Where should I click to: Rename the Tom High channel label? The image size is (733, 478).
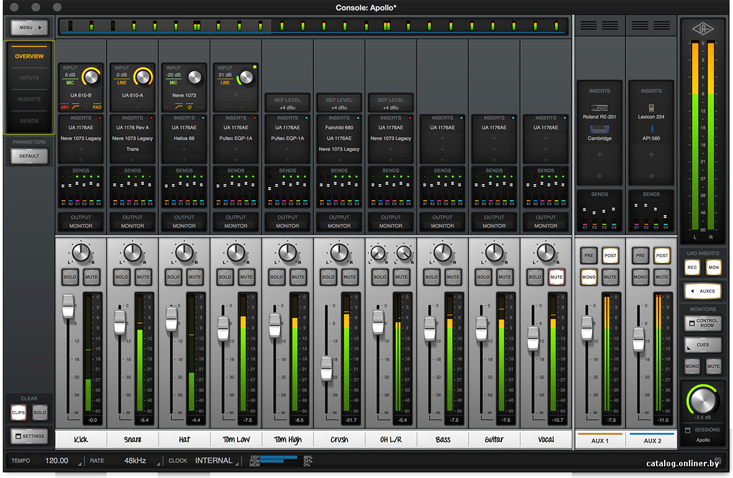287,440
